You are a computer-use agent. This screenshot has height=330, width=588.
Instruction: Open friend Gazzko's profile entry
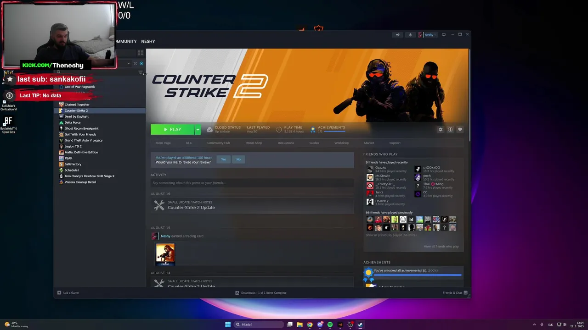pos(387,169)
